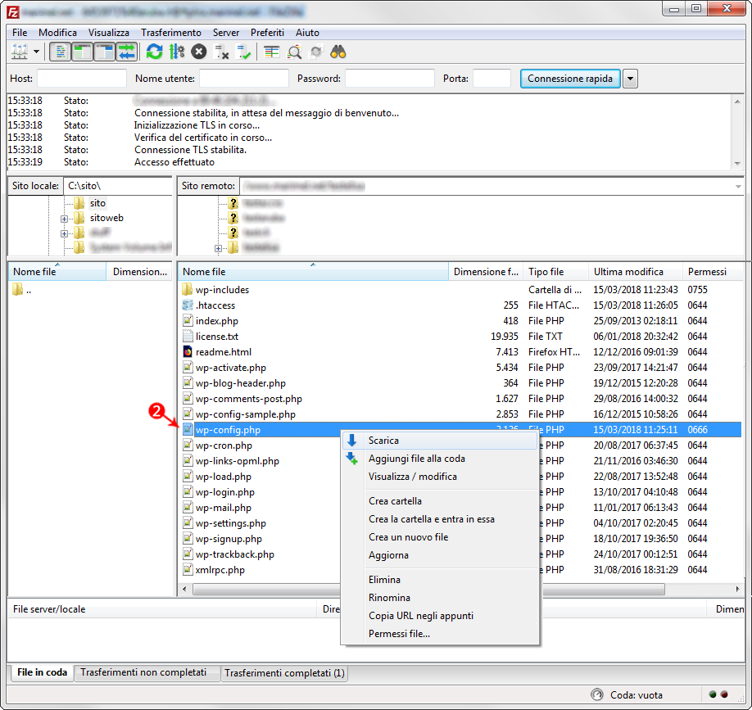The width and height of the screenshot is (752, 710).
Task: Click the disconnect from server icon
Action: [x=221, y=52]
